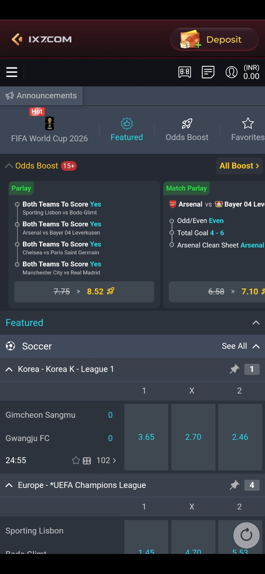Open See All soccer matches
This screenshot has width=265, height=574.
234,346
